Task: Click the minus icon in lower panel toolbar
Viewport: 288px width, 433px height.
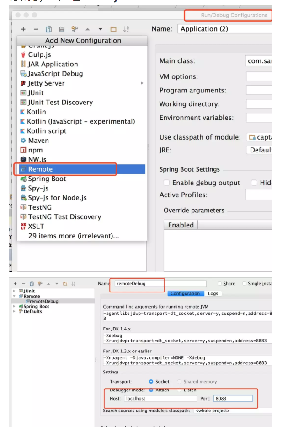Action: [24, 284]
